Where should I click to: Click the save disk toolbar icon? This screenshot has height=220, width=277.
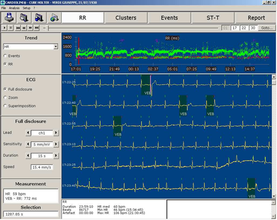coord(8,18)
